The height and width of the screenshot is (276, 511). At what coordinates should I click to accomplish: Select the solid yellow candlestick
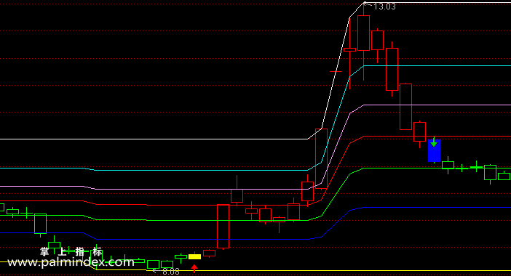[x=194, y=256]
